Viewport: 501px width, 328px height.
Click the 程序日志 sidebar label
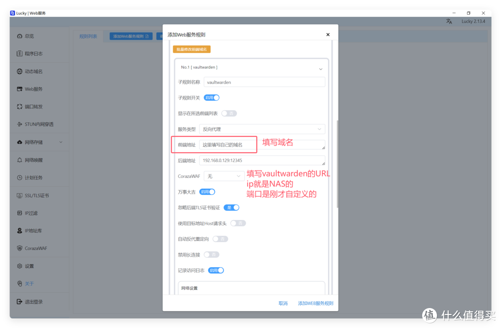coord(33,53)
